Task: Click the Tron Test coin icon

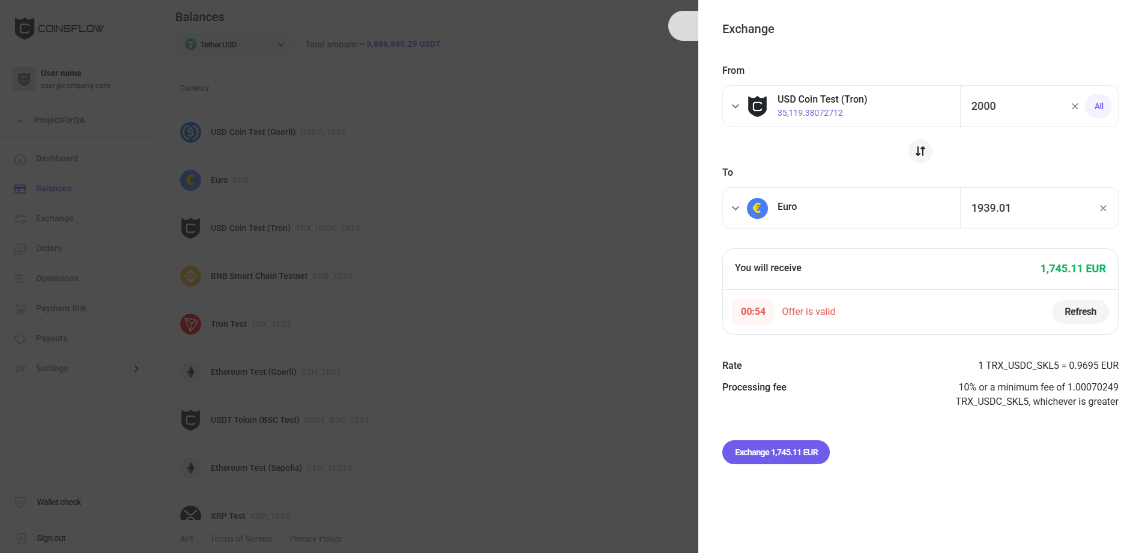Action: pyautogui.click(x=190, y=324)
